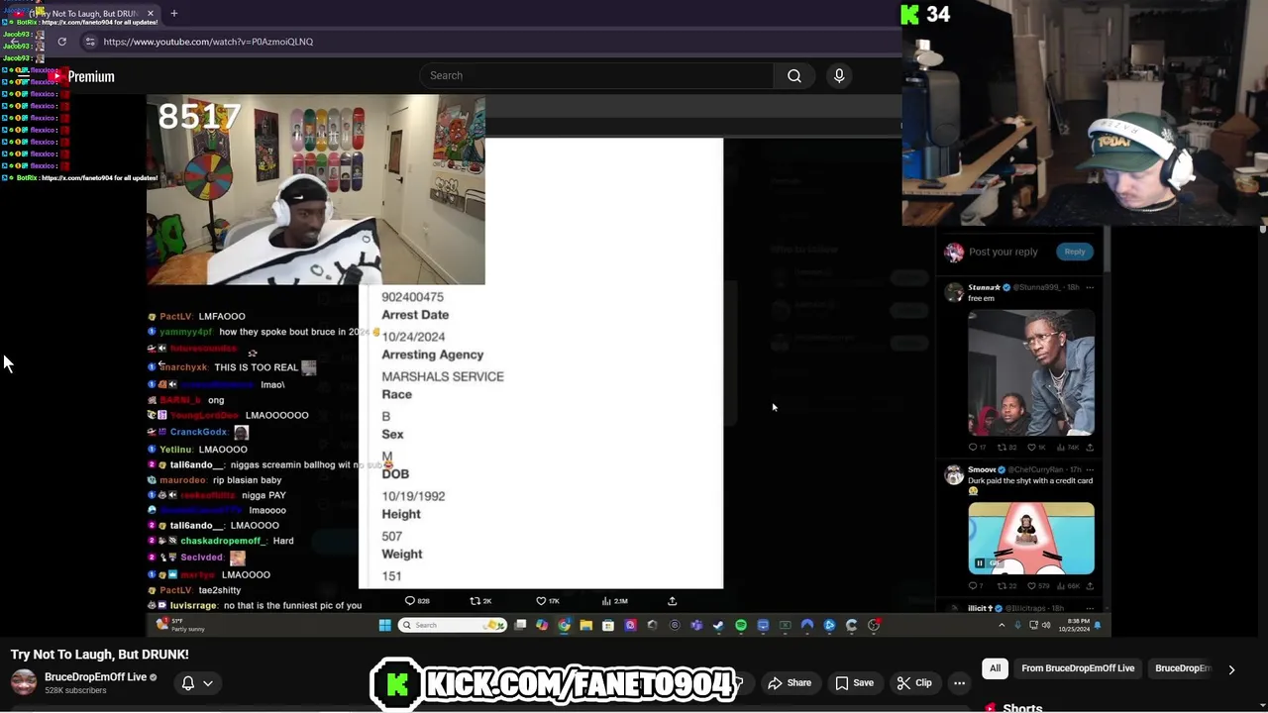The height and width of the screenshot is (713, 1268).
Task: Share the video with the Share button
Action: [790, 683]
